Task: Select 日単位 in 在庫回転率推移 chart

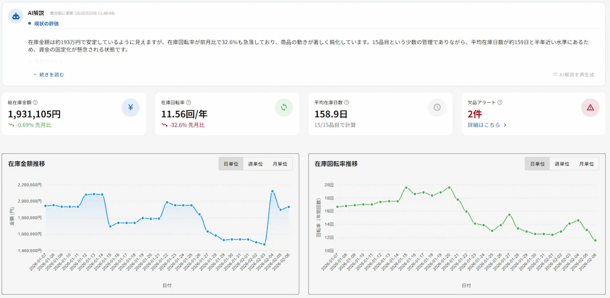Action: click(x=537, y=164)
